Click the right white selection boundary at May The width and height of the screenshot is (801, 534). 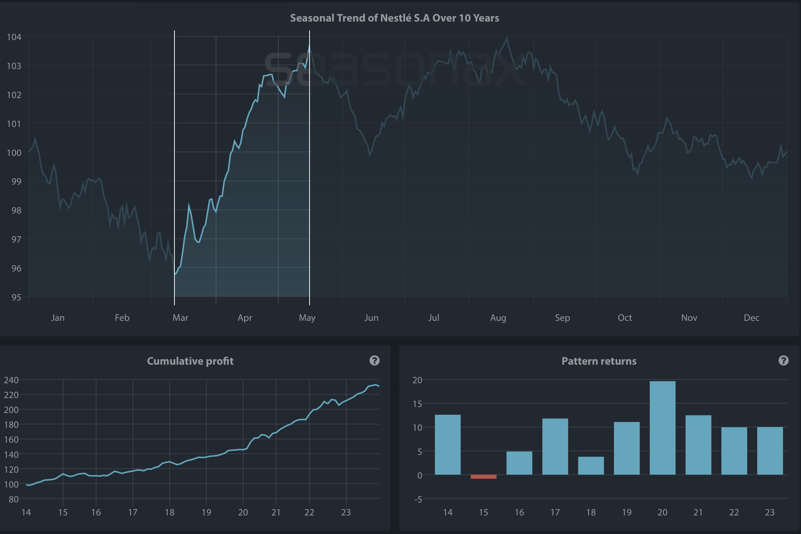(310, 168)
